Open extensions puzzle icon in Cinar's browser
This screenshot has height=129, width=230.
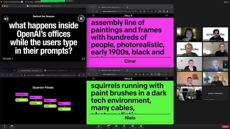coord(160,11)
